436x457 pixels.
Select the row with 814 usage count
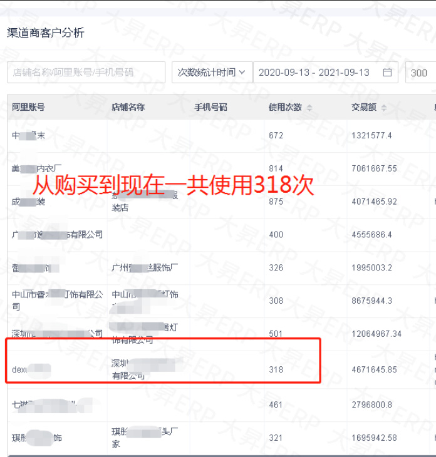[x=276, y=168]
